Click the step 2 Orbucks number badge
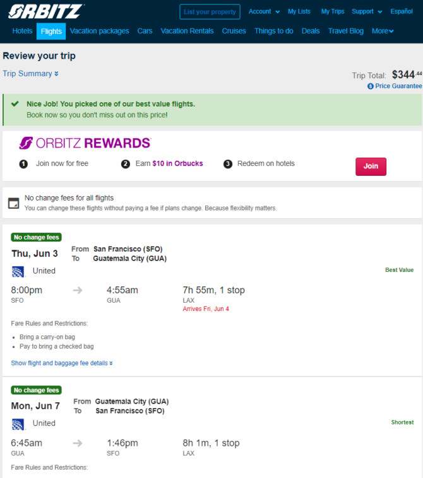The height and width of the screenshot is (478, 423). (x=126, y=164)
